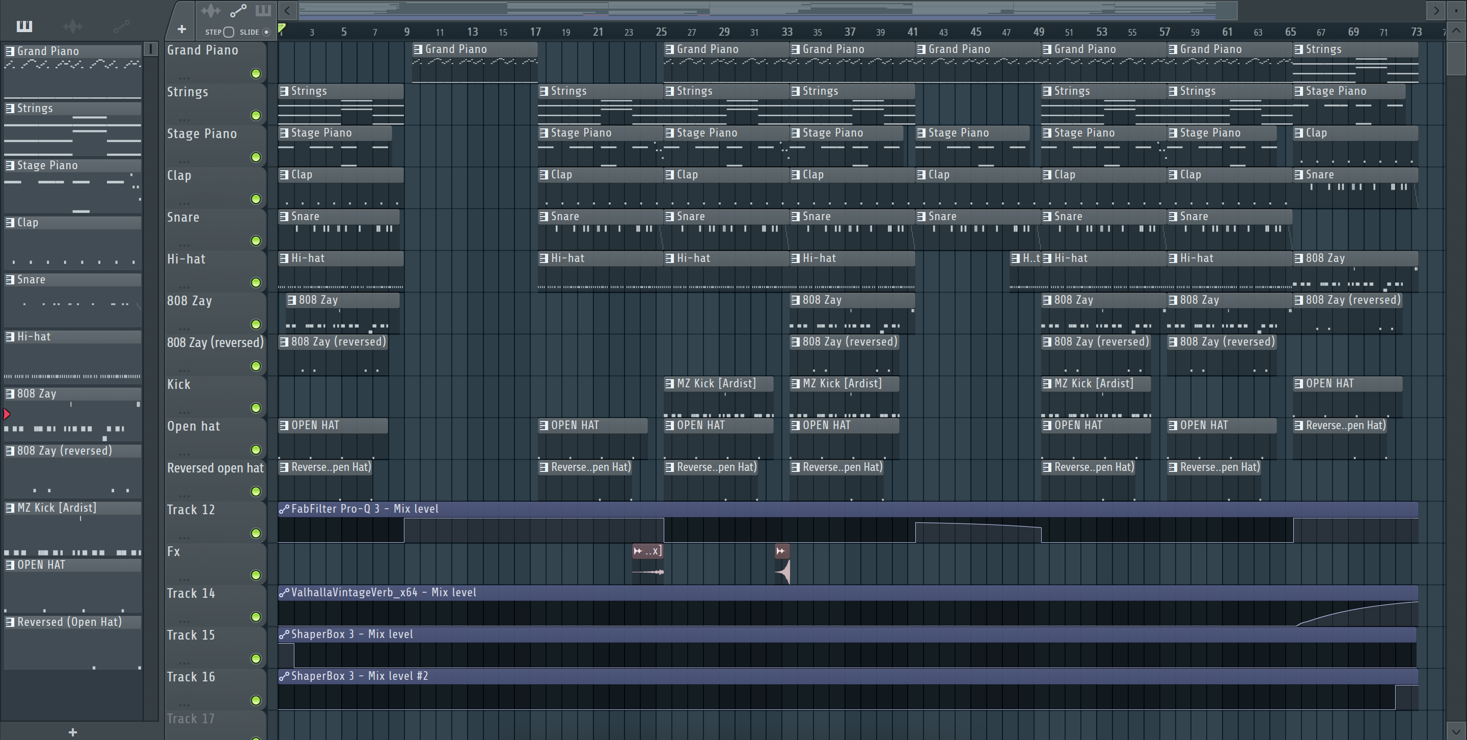Show audio clips tab in picker panel

(x=72, y=26)
